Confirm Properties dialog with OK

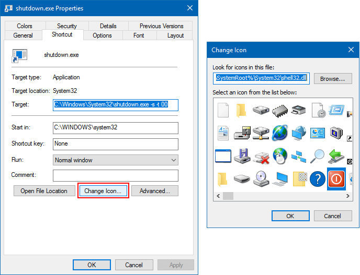pyautogui.click(x=92, y=265)
